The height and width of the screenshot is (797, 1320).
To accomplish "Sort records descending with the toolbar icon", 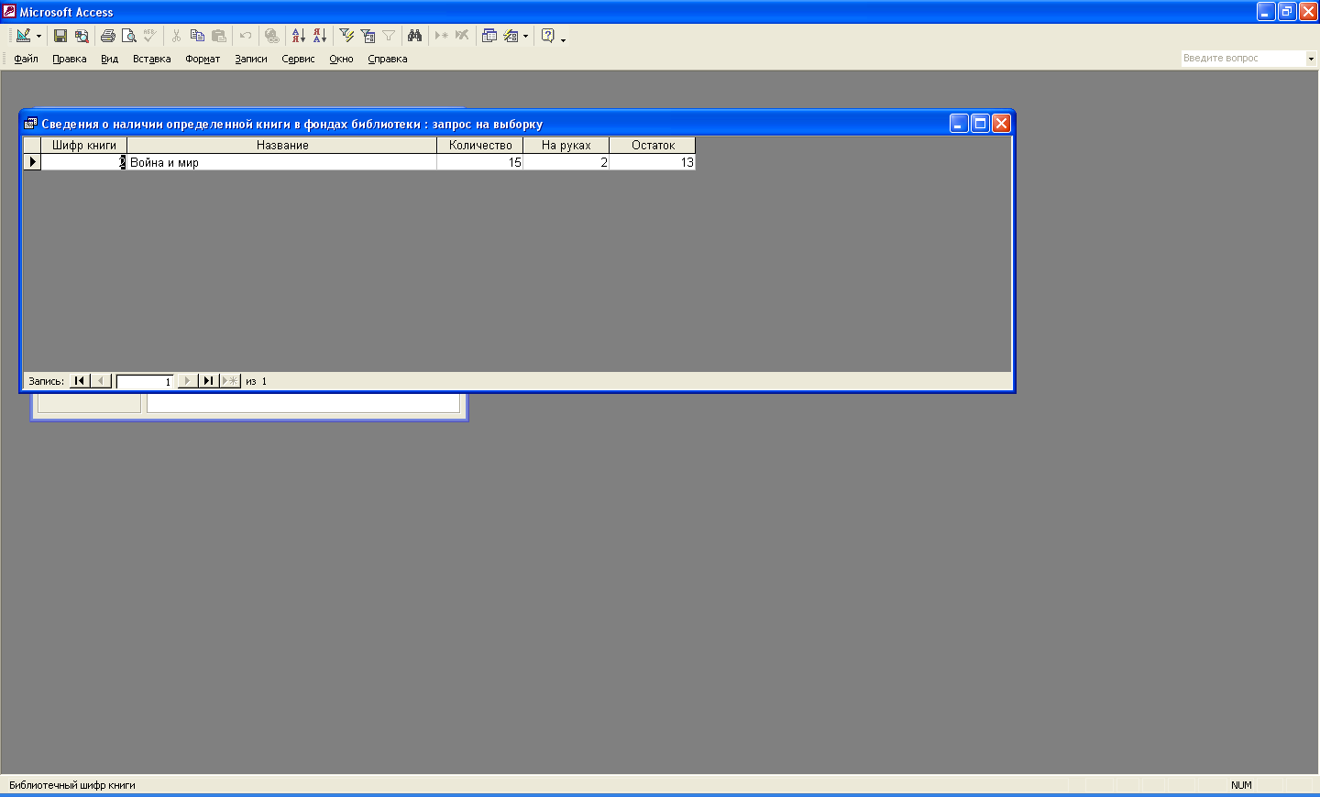I will 319,36.
